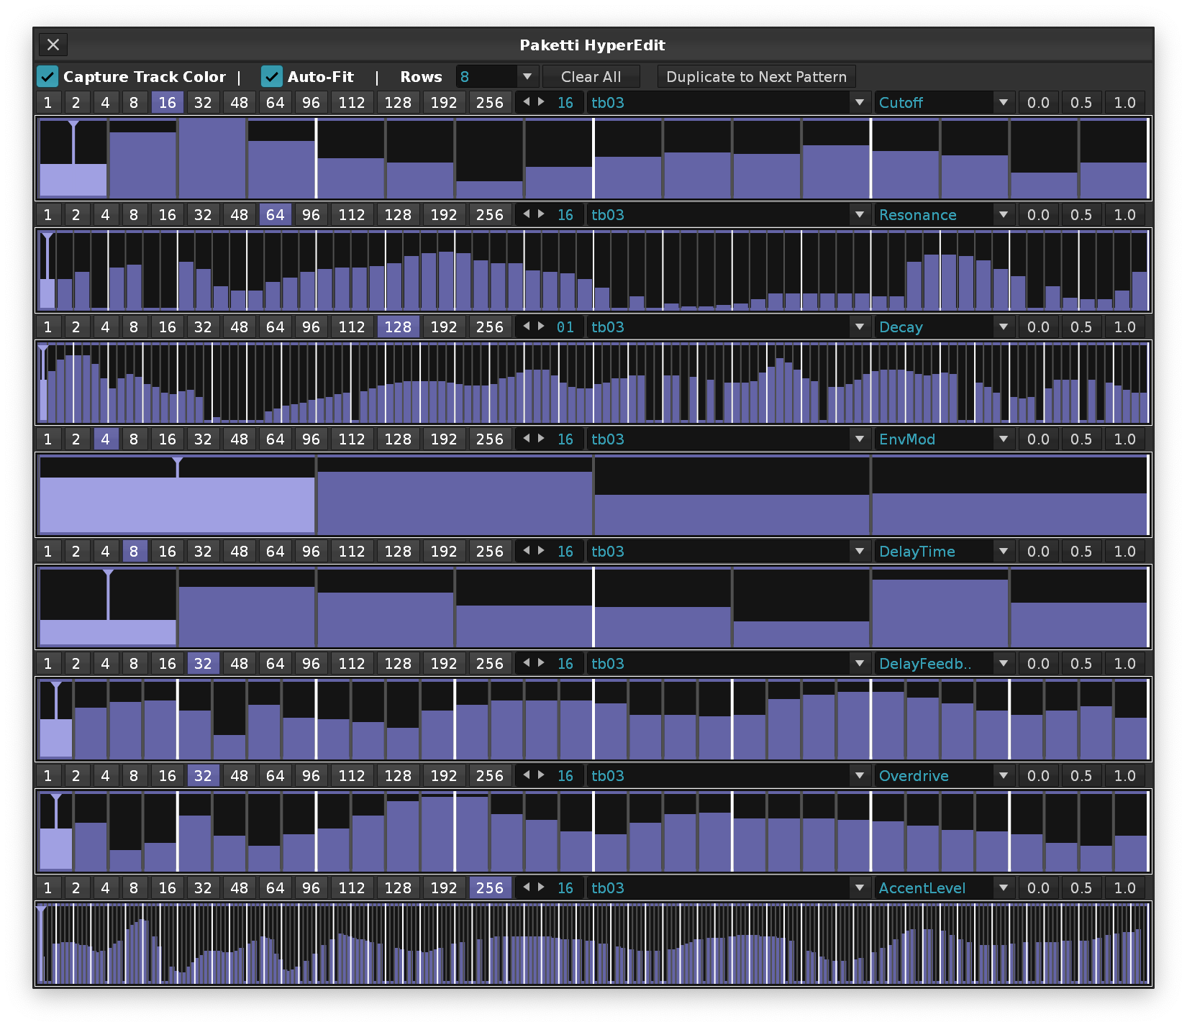Toggle the Auto-Fit checkbox
Screen dimensions: 1187x1027
click(x=272, y=76)
